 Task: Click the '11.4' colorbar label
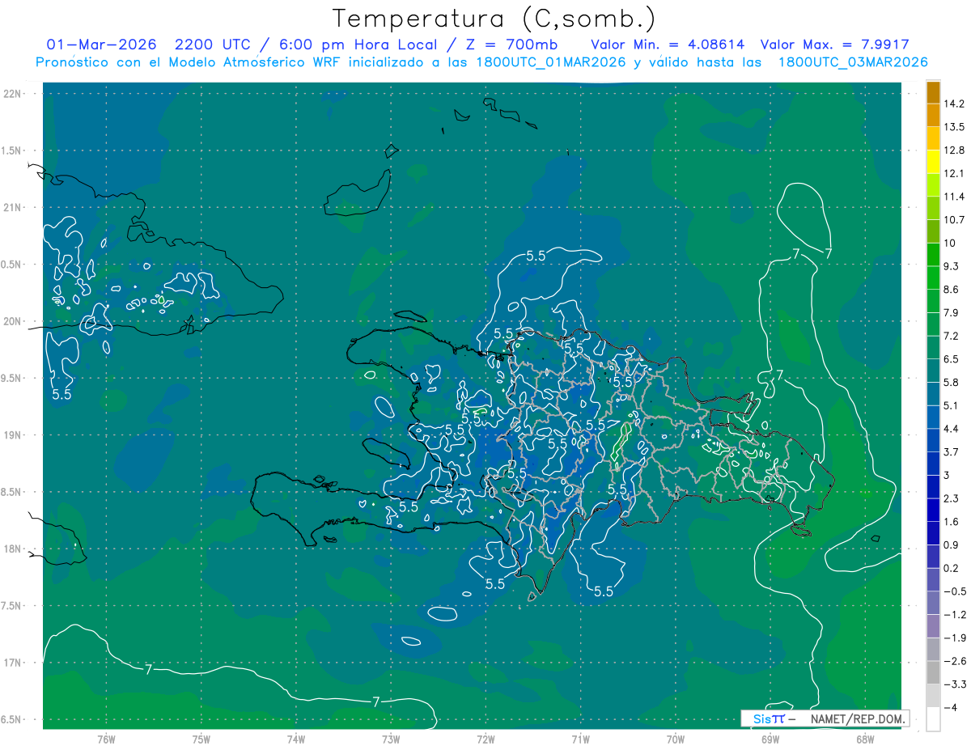955,197
